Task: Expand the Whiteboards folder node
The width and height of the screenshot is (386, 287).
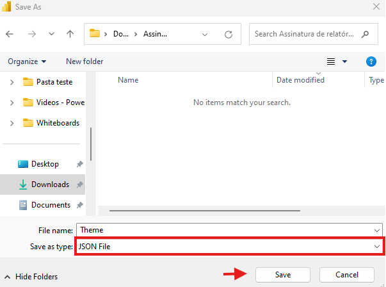Action: click(x=12, y=123)
